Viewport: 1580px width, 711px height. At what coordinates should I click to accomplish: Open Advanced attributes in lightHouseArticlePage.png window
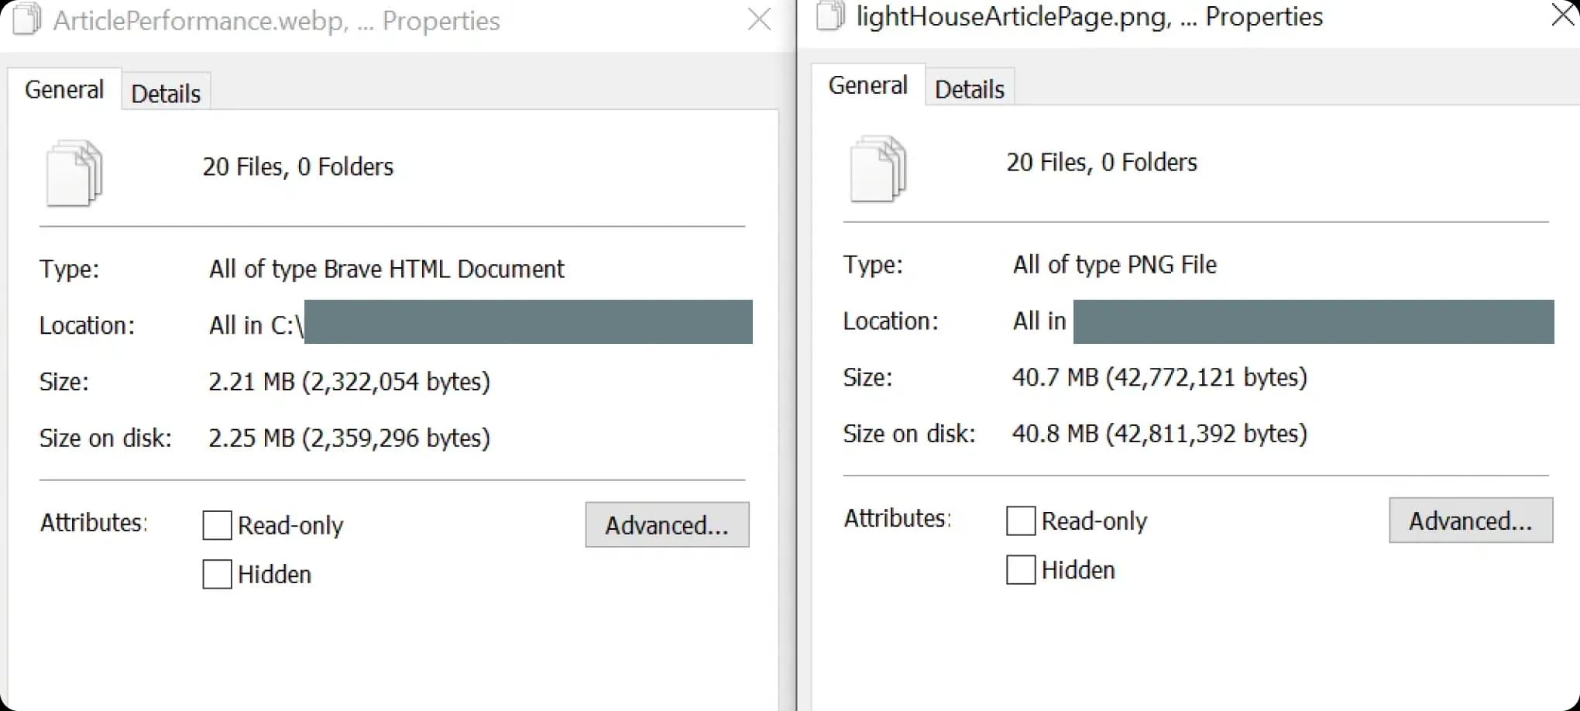pos(1471,520)
